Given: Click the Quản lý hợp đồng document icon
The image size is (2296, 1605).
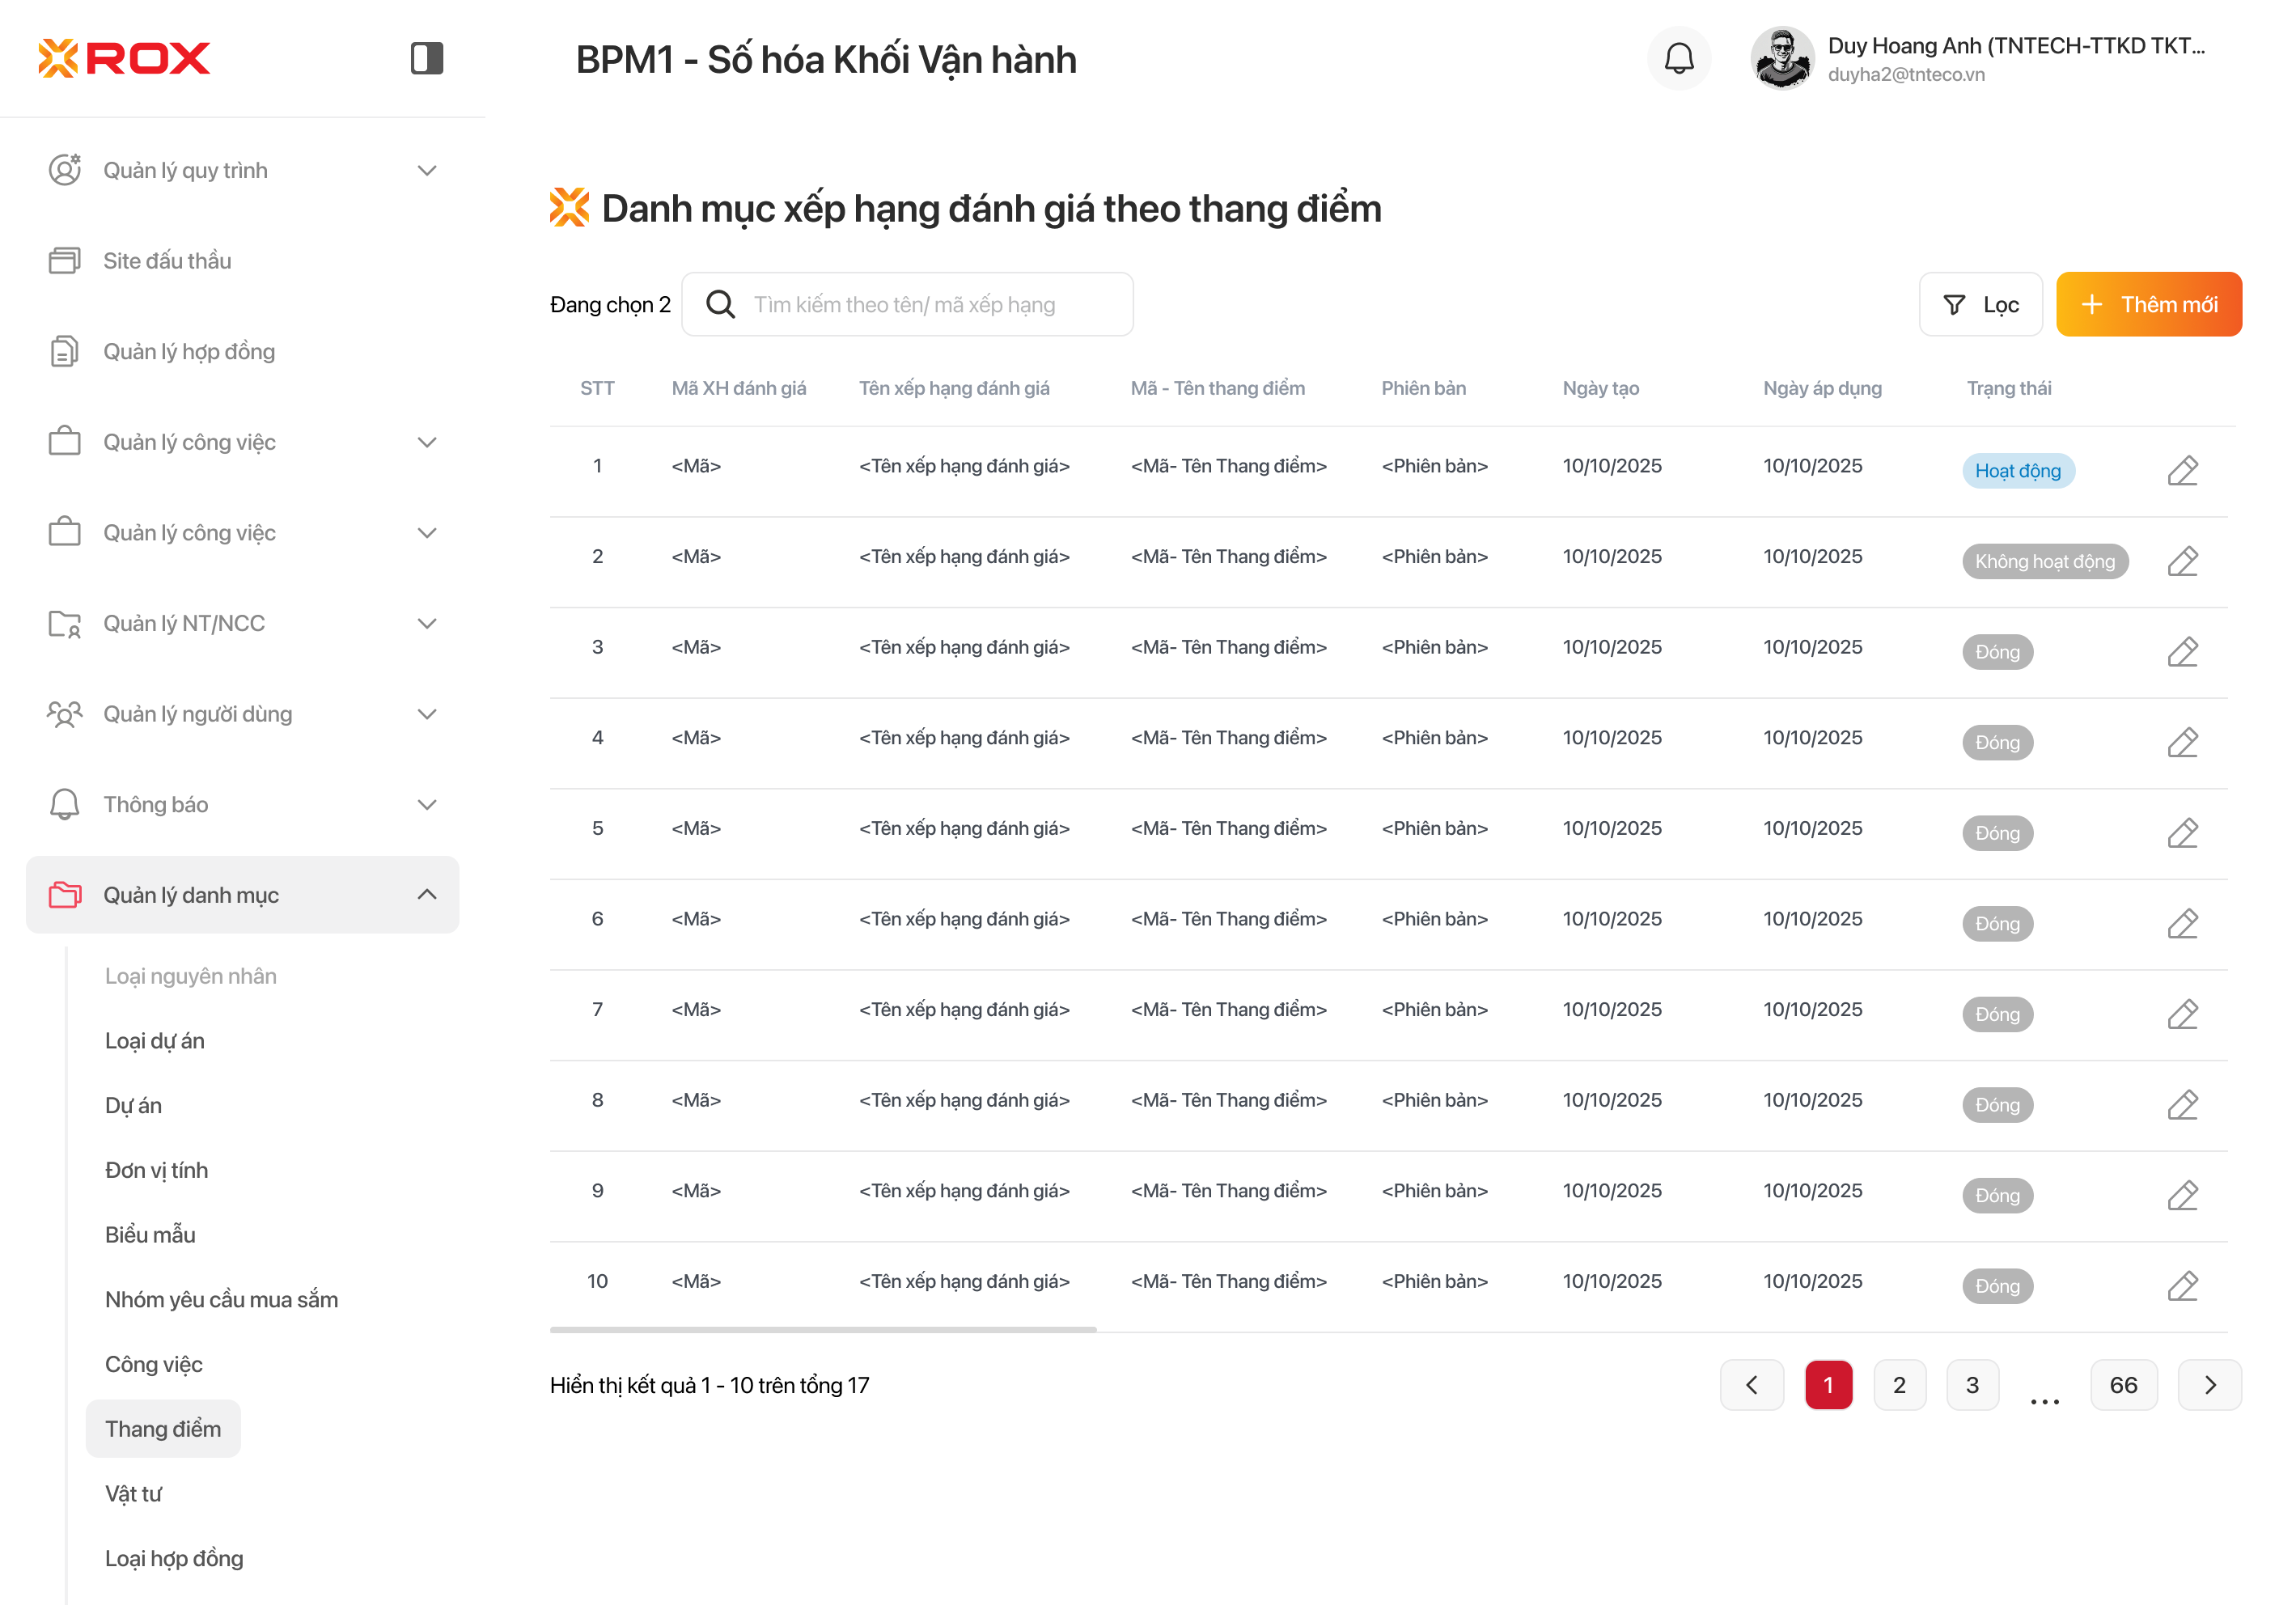Looking at the screenshot, I should click(x=65, y=351).
